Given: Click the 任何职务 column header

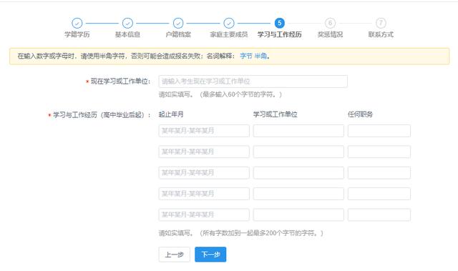Looking at the screenshot, I should tap(360, 114).
